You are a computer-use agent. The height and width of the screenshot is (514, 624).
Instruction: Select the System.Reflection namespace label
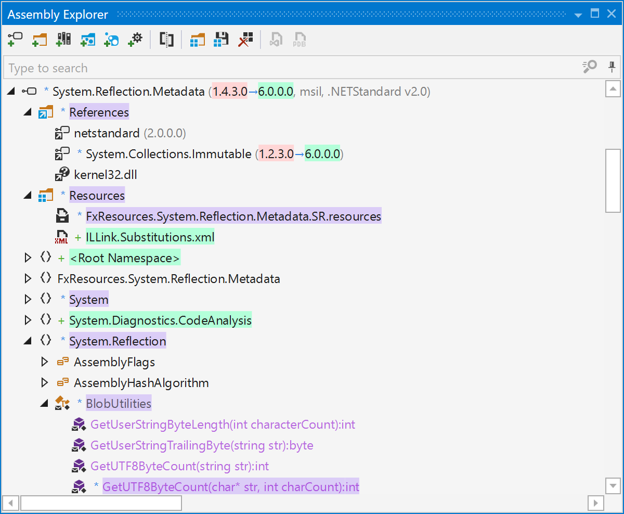pyautogui.click(x=118, y=341)
